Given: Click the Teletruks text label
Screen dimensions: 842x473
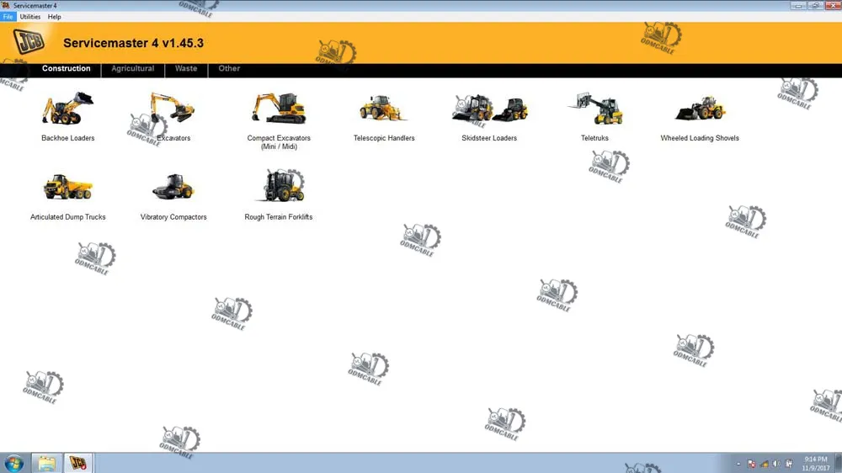Looking at the screenshot, I should (x=594, y=138).
